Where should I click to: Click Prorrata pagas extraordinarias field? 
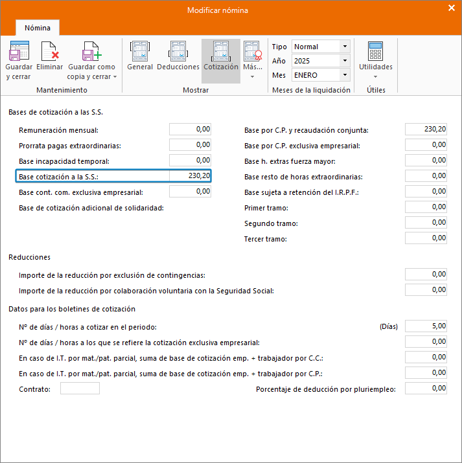click(190, 145)
